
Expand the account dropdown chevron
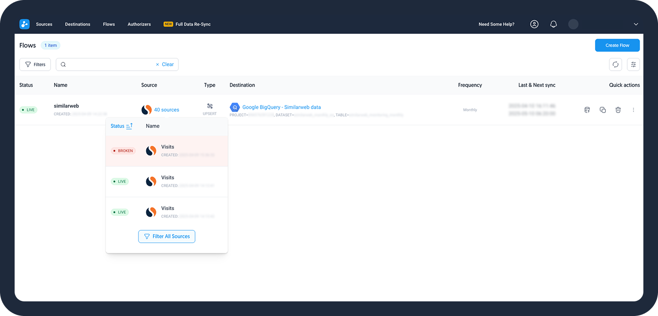pos(636,24)
